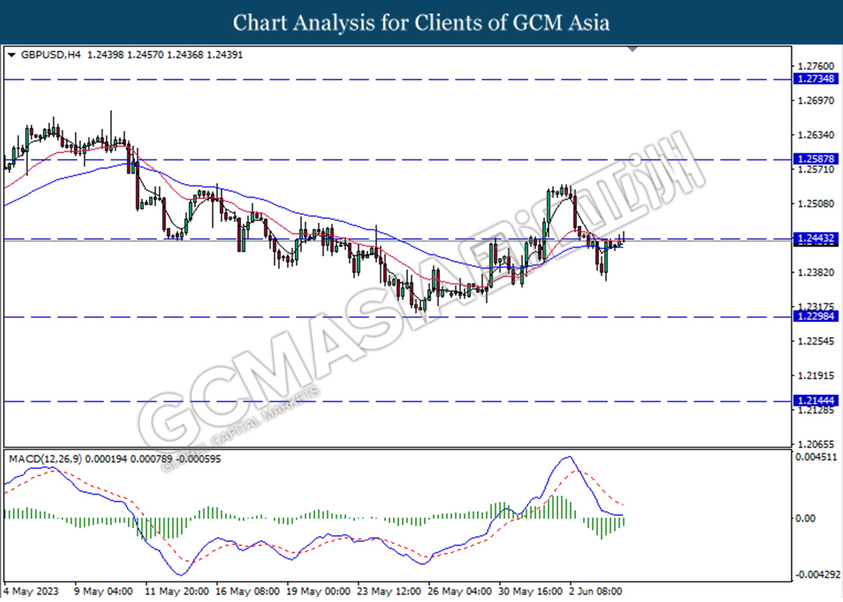This screenshot has width=843, height=602.
Task: Click the 1.22984 price level tag
Action: click(x=816, y=316)
